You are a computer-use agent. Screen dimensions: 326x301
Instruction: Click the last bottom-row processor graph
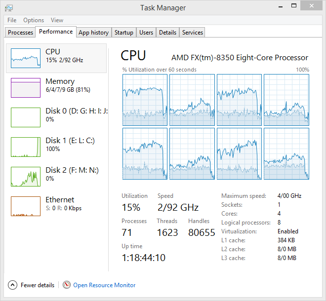[286, 153]
